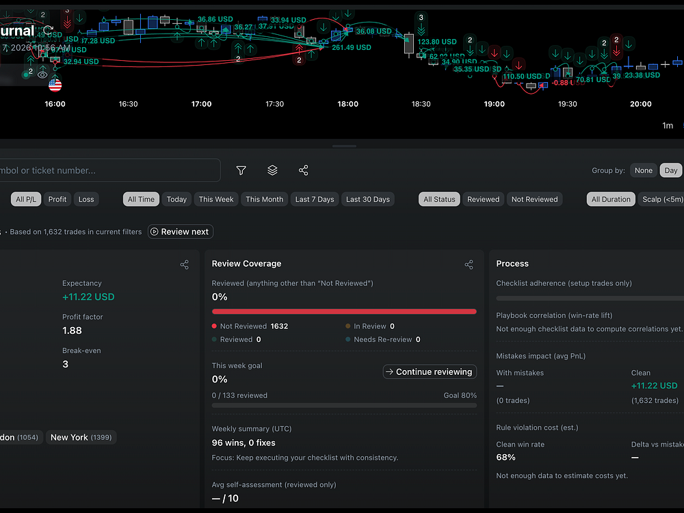684x513 pixels.
Task: Click the 0 / 133 reviewed text
Action: click(239, 395)
